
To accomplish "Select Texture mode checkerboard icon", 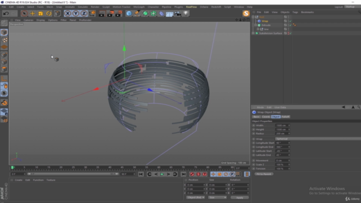I will tap(4, 40).
